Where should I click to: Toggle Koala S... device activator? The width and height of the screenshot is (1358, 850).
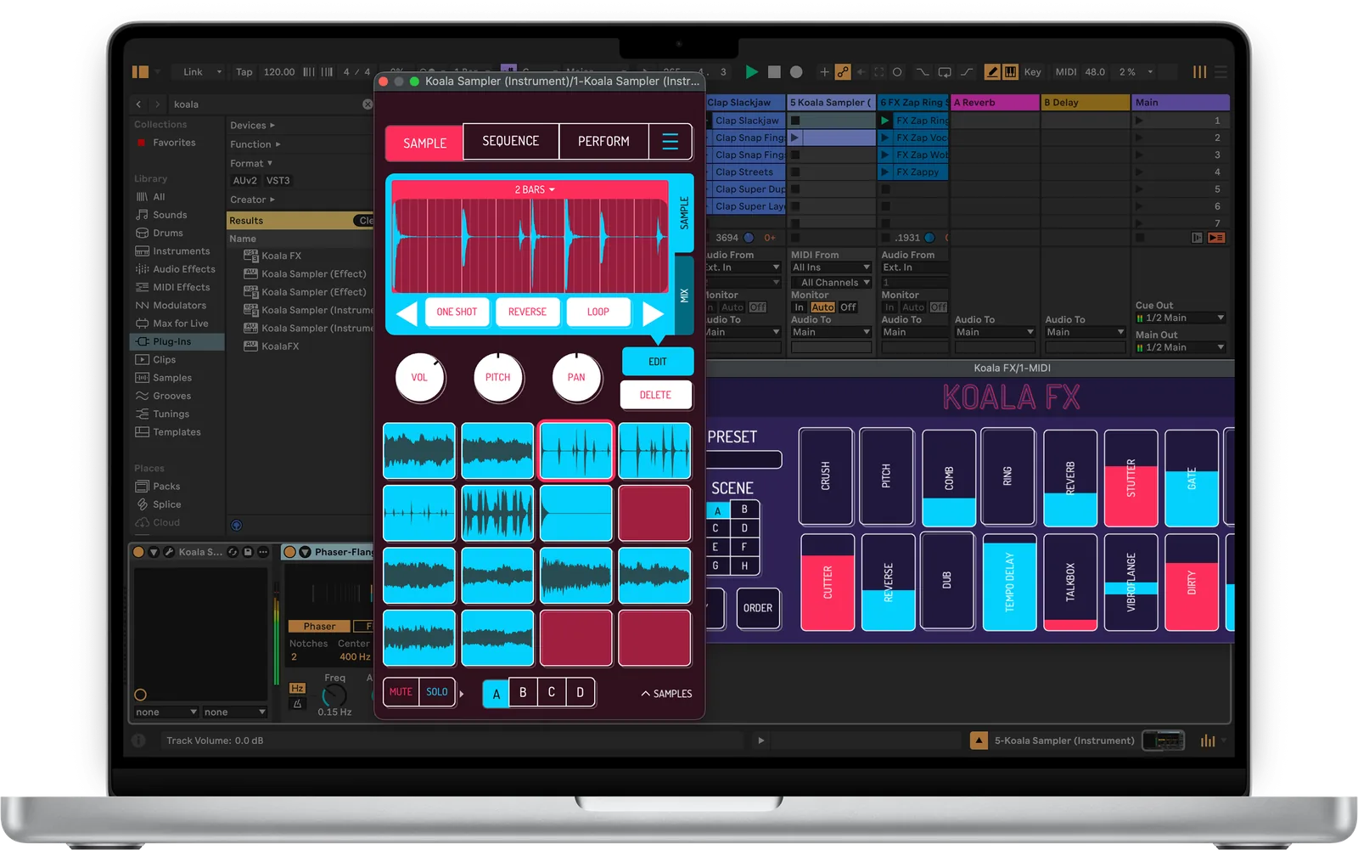(139, 552)
